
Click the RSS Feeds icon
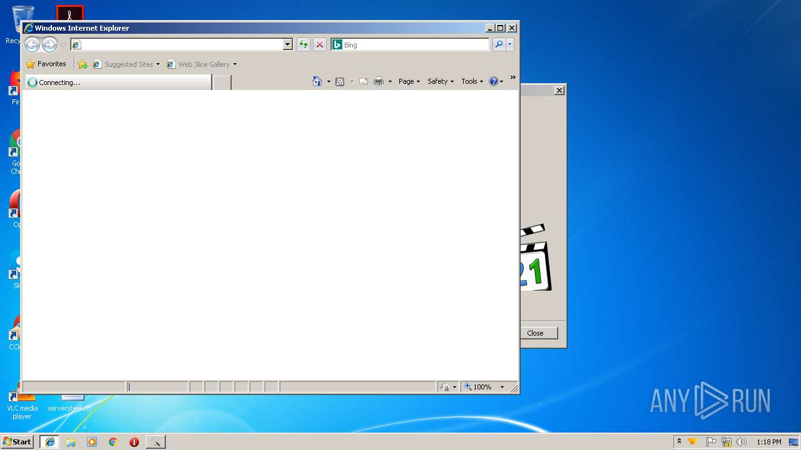click(x=340, y=81)
